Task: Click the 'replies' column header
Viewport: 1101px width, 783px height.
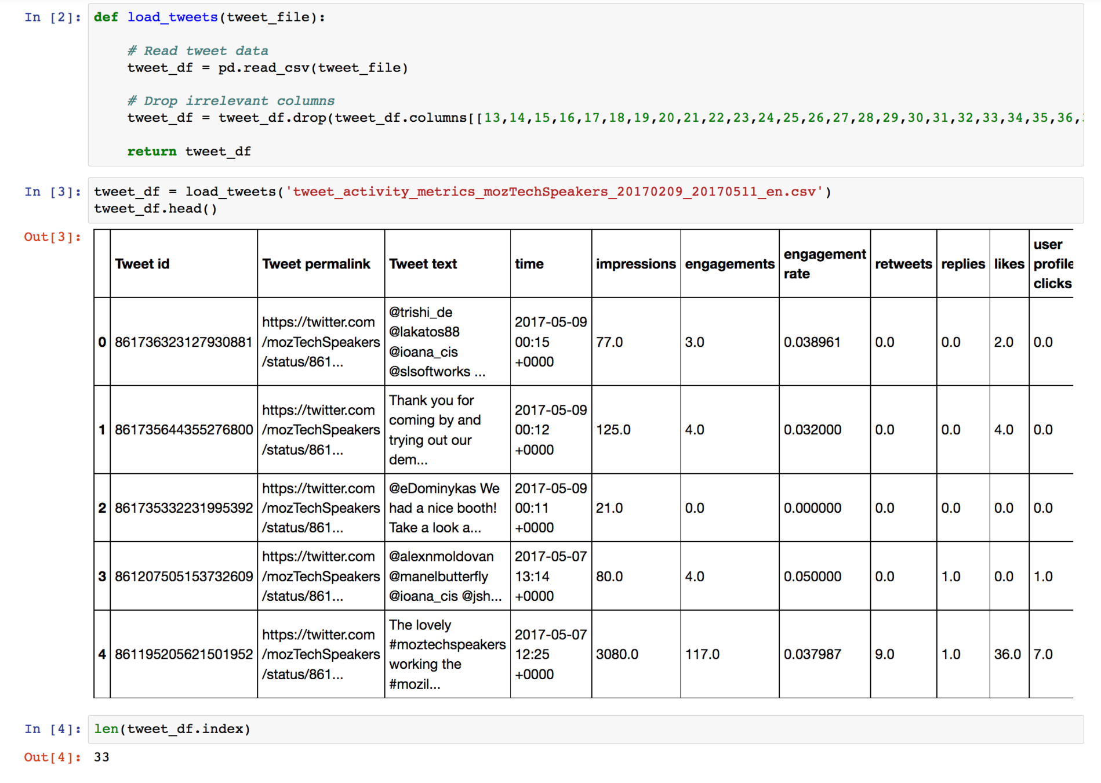Action: coord(963,264)
